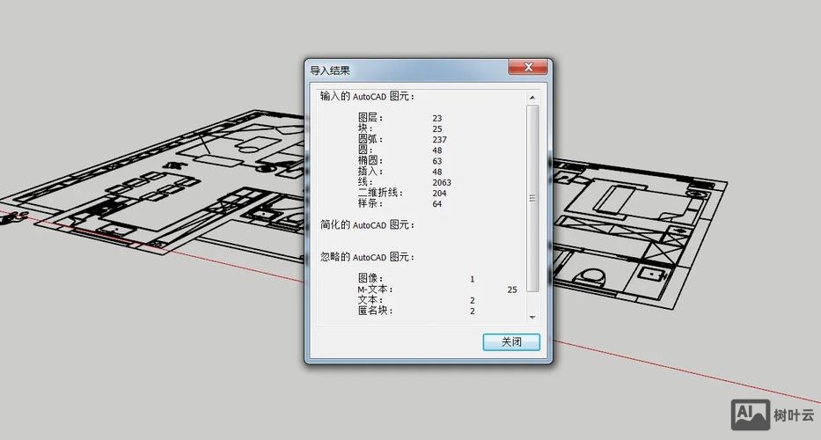Click the value 23 beside 图层
The width and height of the screenshot is (821, 440).
click(x=437, y=119)
